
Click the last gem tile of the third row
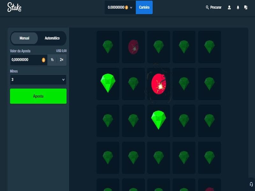click(x=209, y=121)
